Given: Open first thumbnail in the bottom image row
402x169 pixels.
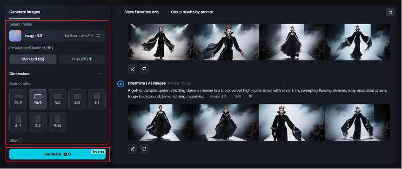Looking at the screenshot, I should 161,123.
